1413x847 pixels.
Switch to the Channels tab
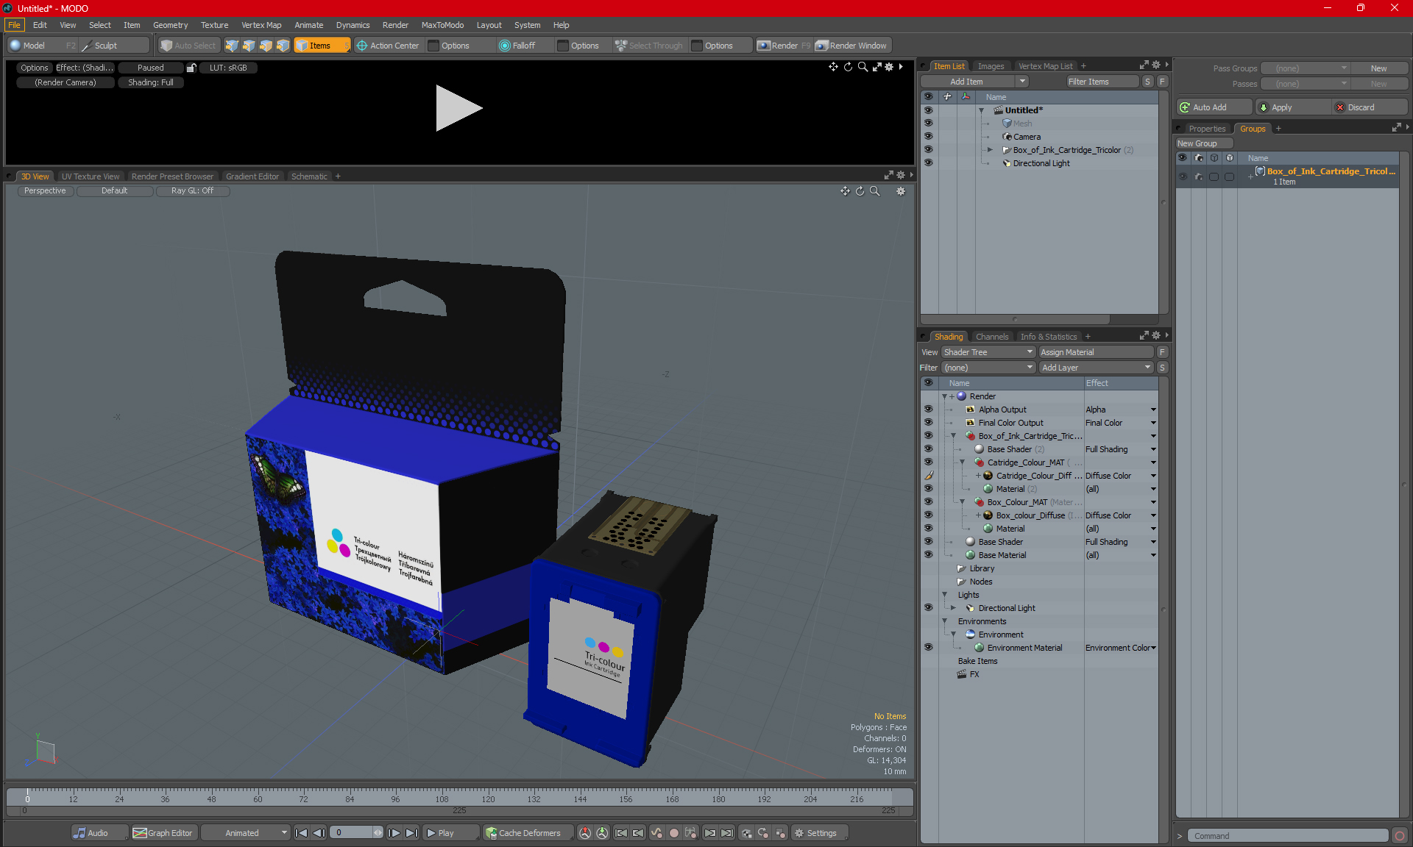point(992,337)
